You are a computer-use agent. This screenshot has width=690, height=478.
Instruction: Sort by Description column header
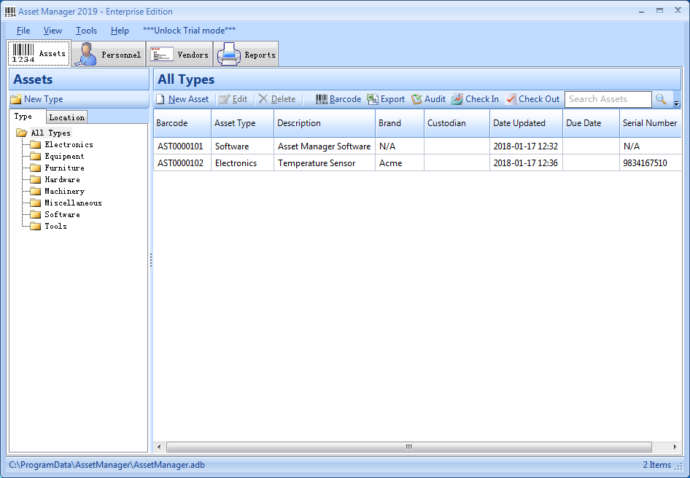[x=325, y=123]
